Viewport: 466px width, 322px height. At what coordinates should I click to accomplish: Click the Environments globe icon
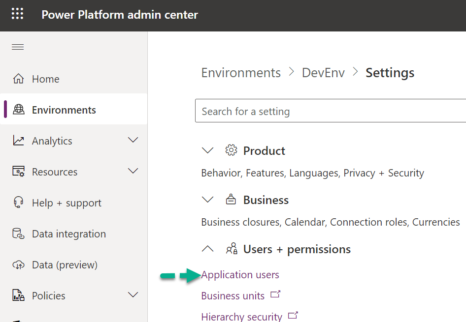click(x=18, y=110)
